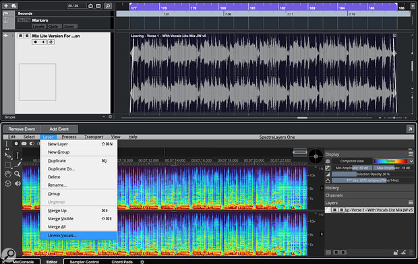Click the FFT size triangle icon
418x264 pixels.
[328, 180]
